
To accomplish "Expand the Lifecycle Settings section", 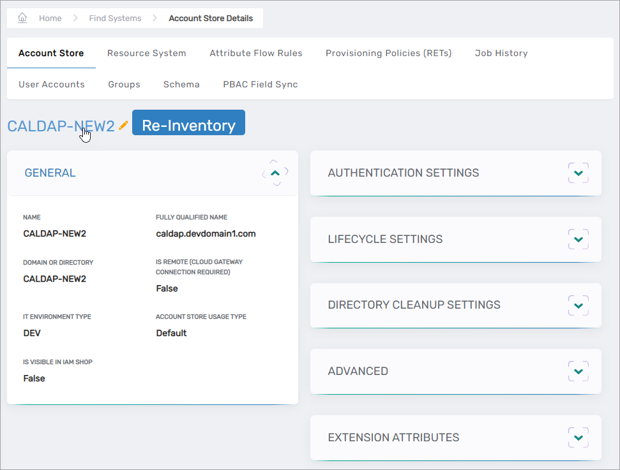I will click(x=578, y=239).
